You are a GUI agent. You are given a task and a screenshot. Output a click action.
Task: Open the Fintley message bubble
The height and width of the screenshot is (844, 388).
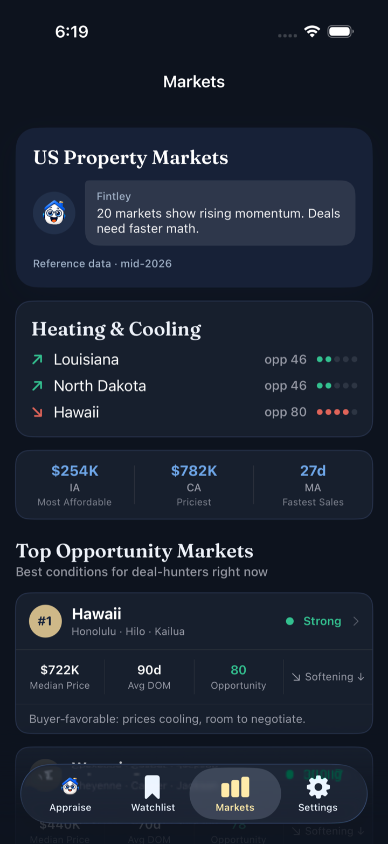click(220, 213)
